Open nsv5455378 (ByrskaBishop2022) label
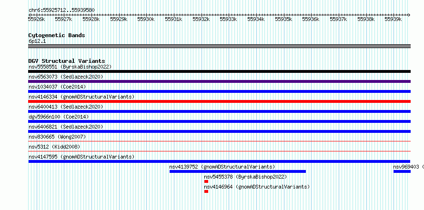Viewport: 424px width, 210px height. (x=245, y=177)
